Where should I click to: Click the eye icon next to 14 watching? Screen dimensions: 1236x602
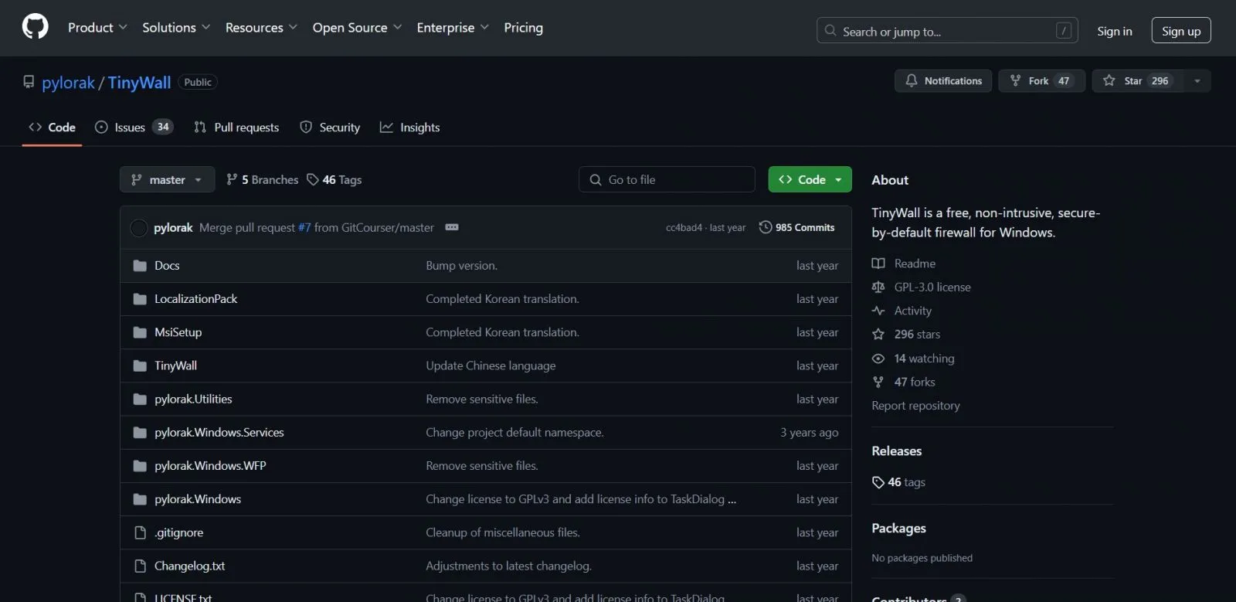coord(878,359)
